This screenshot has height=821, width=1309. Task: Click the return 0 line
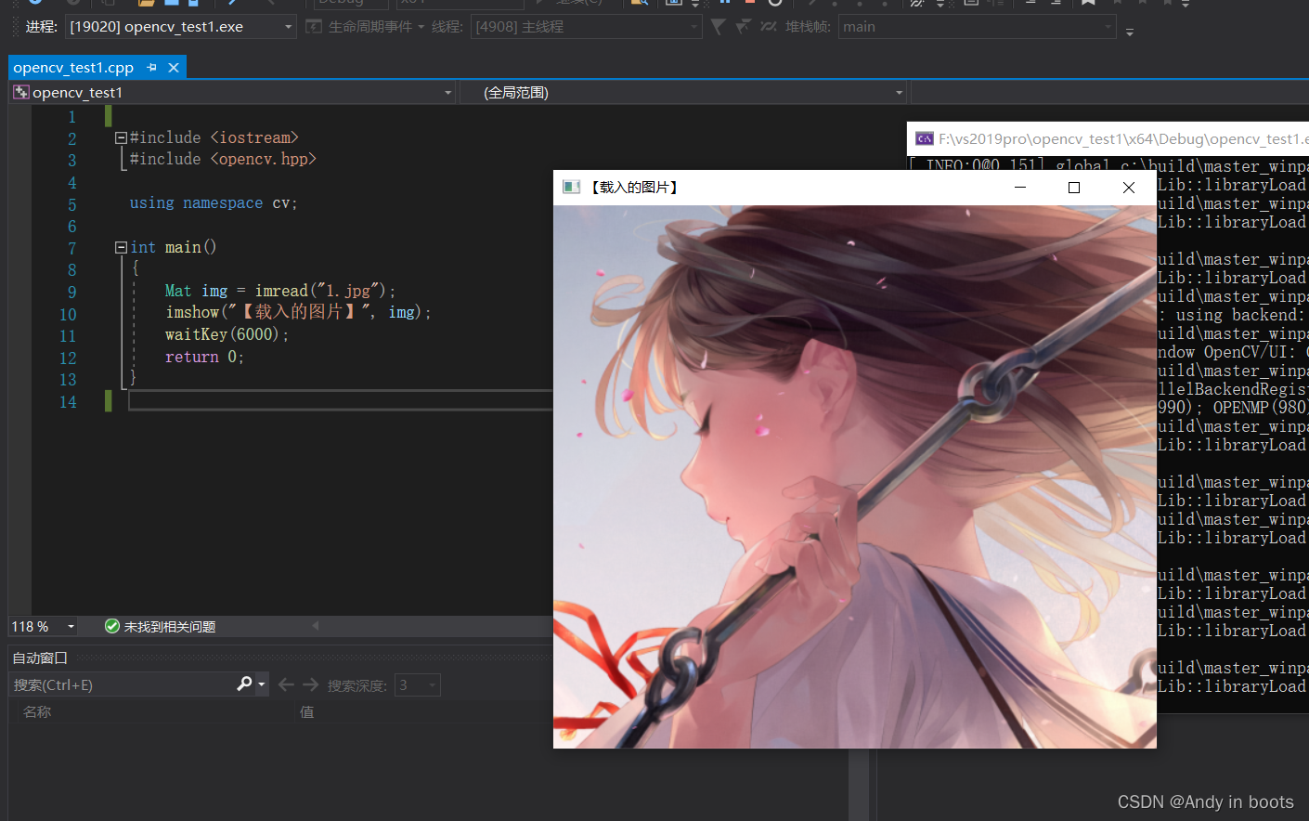pyautogui.click(x=204, y=357)
